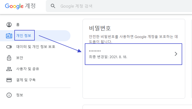The height and width of the screenshot is (109, 192).
Task: Select 개인 정보 in the sidebar
Action: point(24,35)
